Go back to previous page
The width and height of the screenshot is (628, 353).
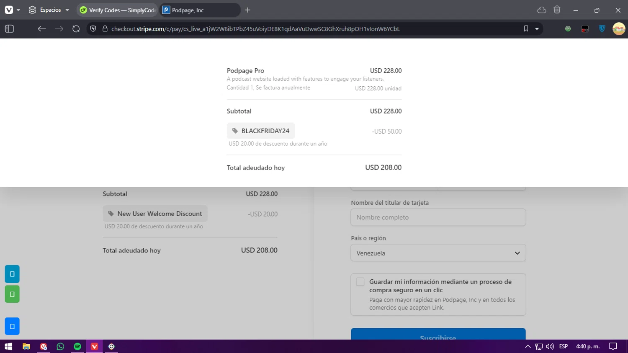coord(42,29)
